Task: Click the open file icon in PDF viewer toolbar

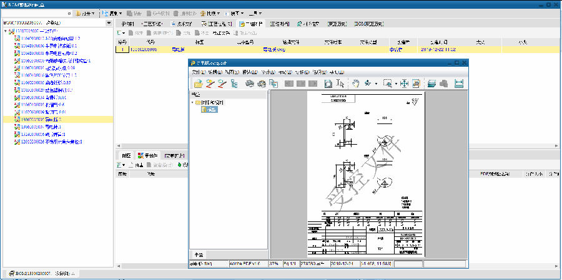Action: [199, 84]
